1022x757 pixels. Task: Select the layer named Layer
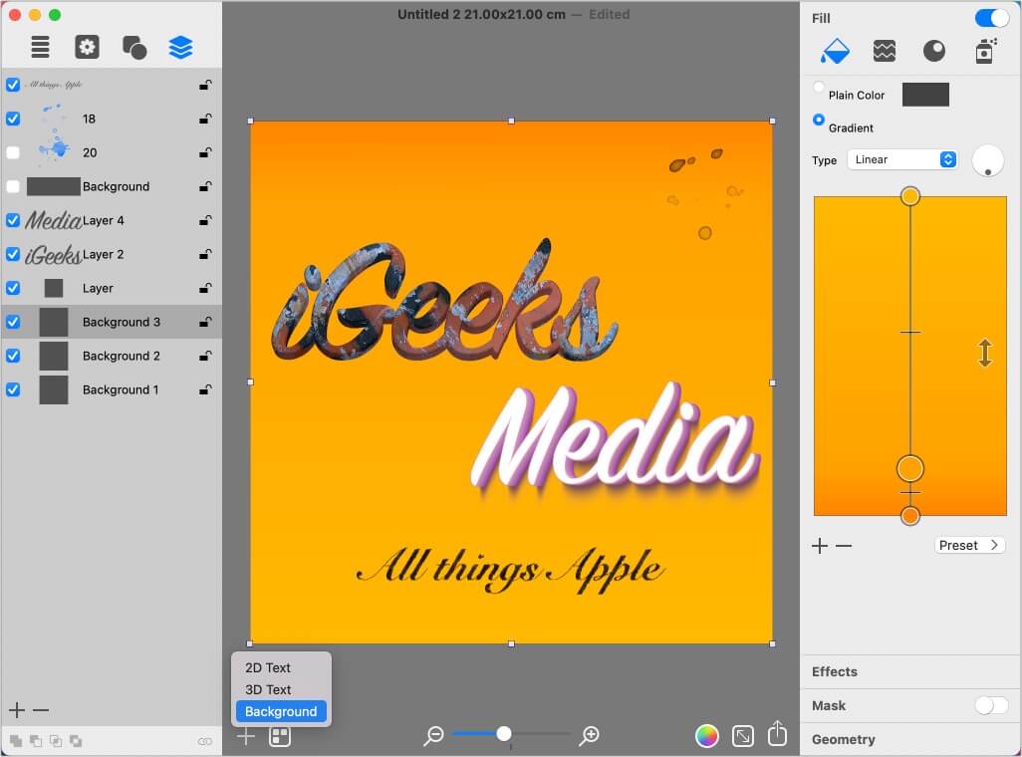112,288
